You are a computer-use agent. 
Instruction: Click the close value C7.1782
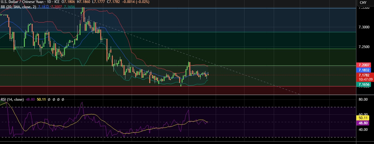pos(113,2)
